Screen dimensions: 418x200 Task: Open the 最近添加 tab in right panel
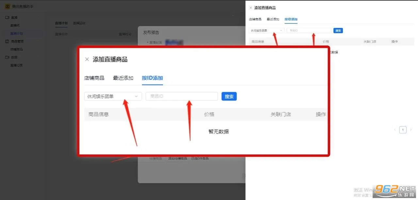coord(273,19)
